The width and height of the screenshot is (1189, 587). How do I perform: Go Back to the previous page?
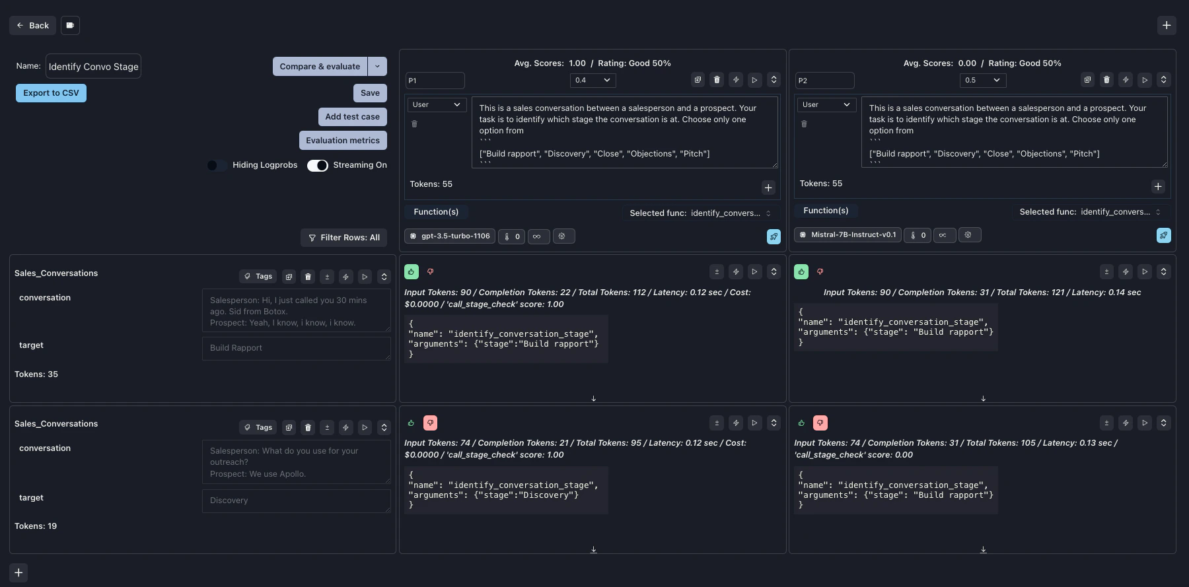click(33, 25)
